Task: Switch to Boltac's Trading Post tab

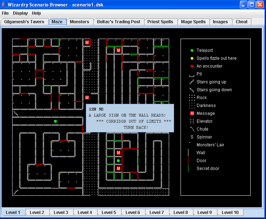Action: pos(118,22)
